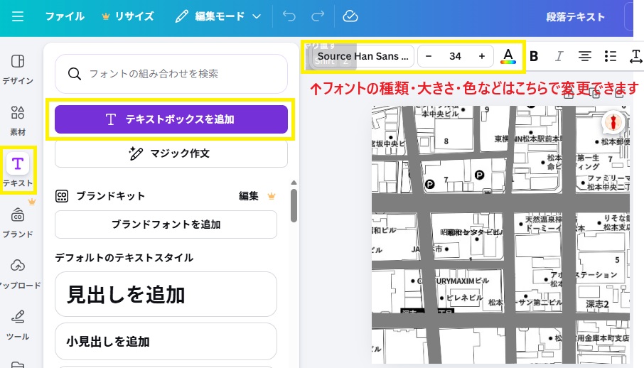Click text alignment button

pyautogui.click(x=584, y=56)
